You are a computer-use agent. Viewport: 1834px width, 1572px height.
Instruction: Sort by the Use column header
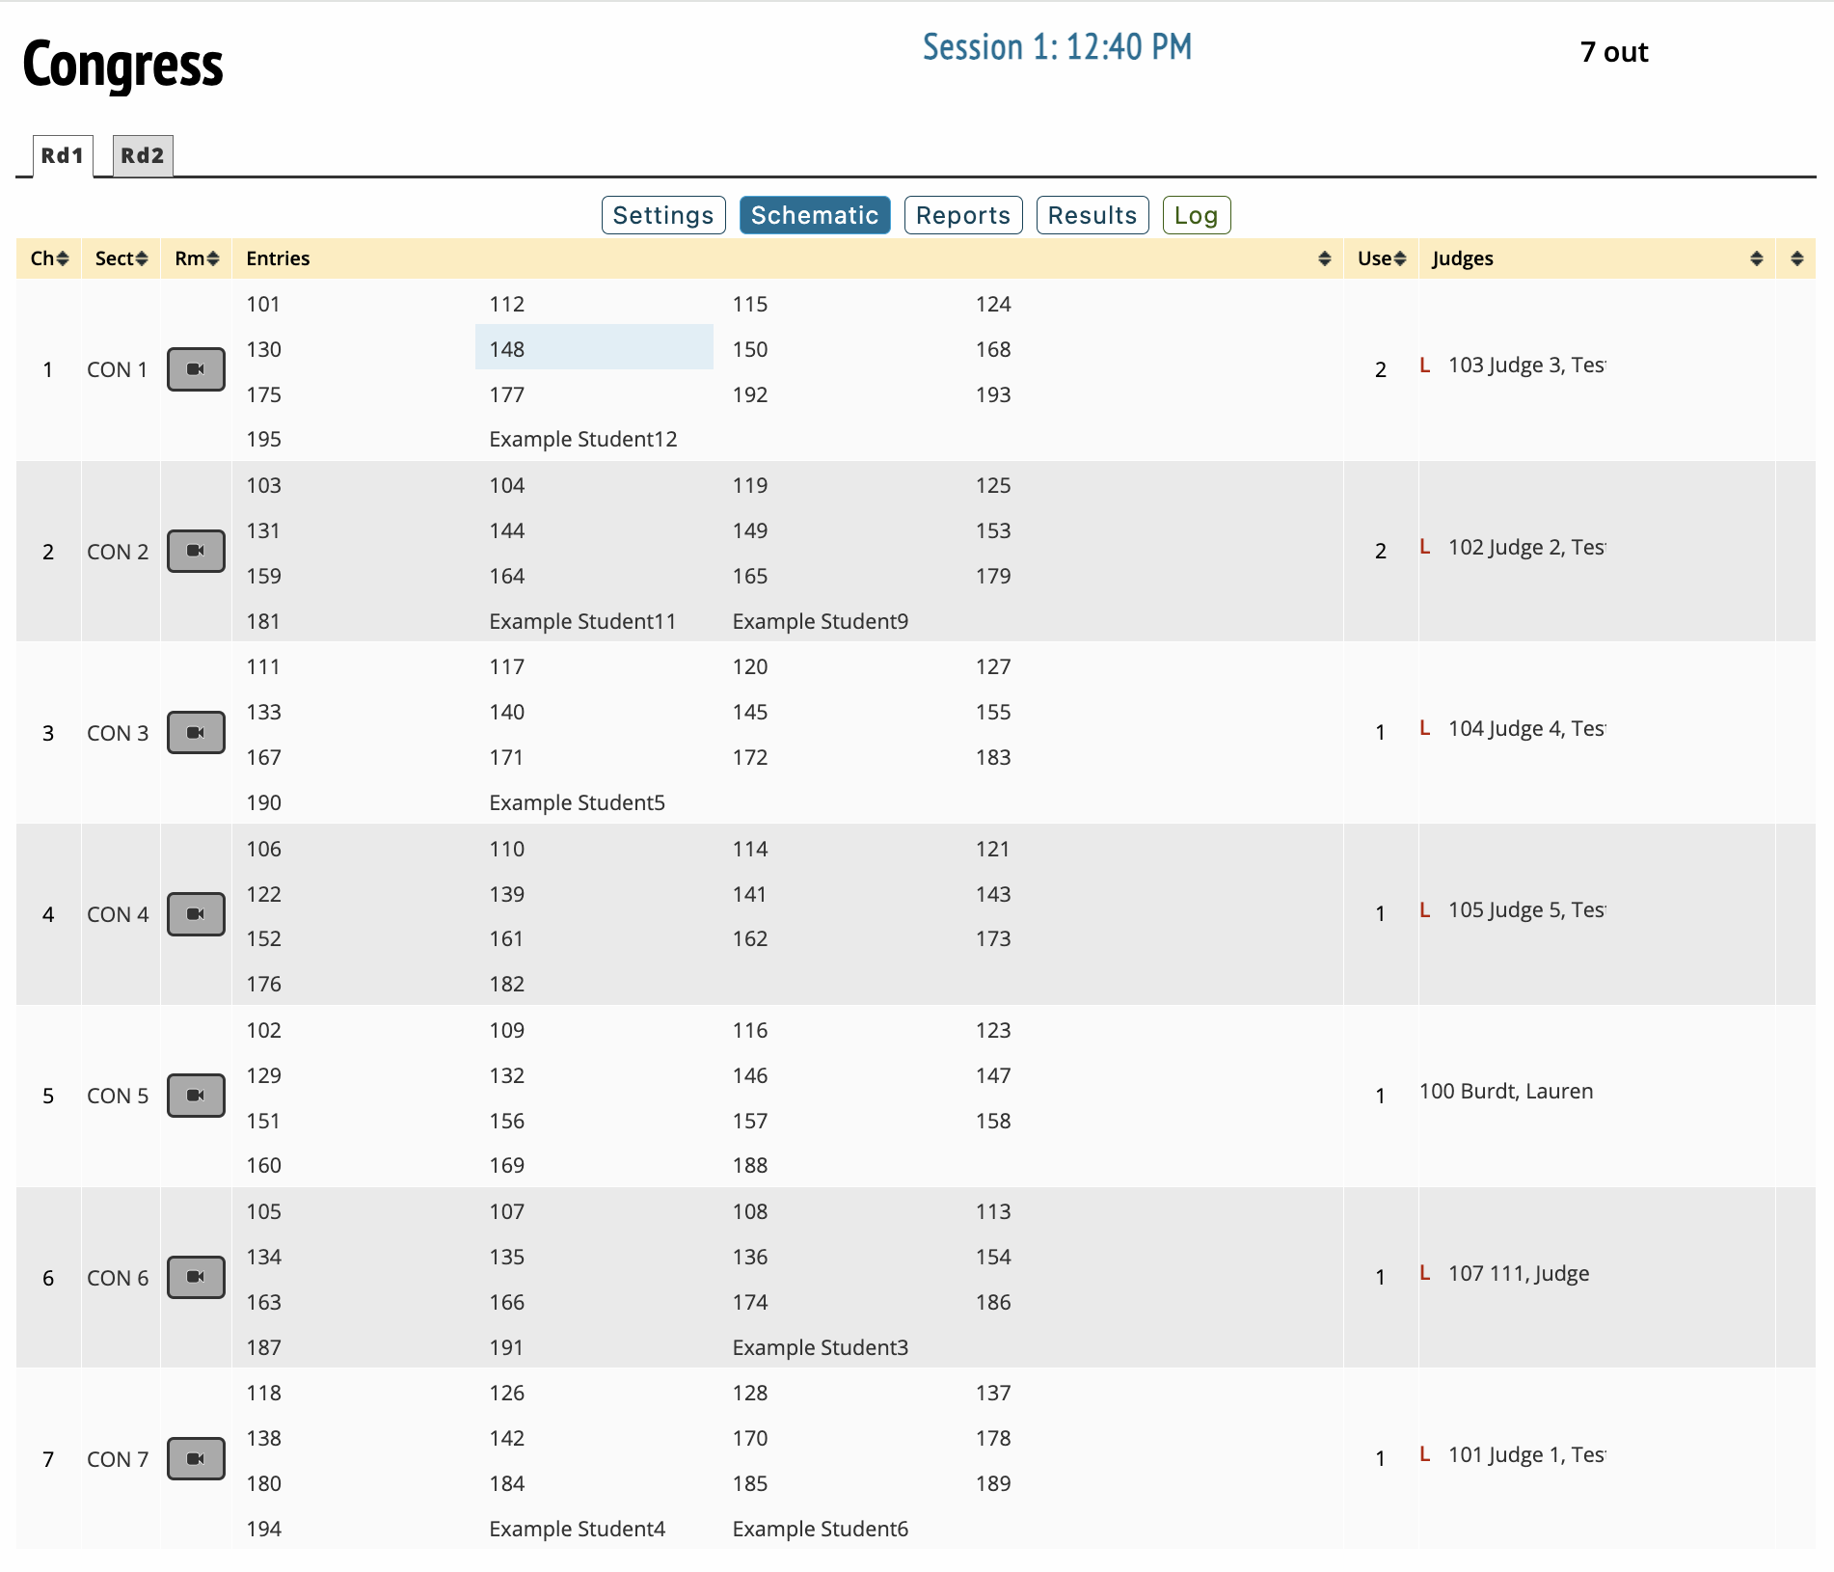[x=1381, y=258]
